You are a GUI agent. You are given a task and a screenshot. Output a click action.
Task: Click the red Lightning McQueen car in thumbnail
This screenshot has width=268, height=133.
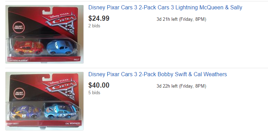click(x=28, y=47)
